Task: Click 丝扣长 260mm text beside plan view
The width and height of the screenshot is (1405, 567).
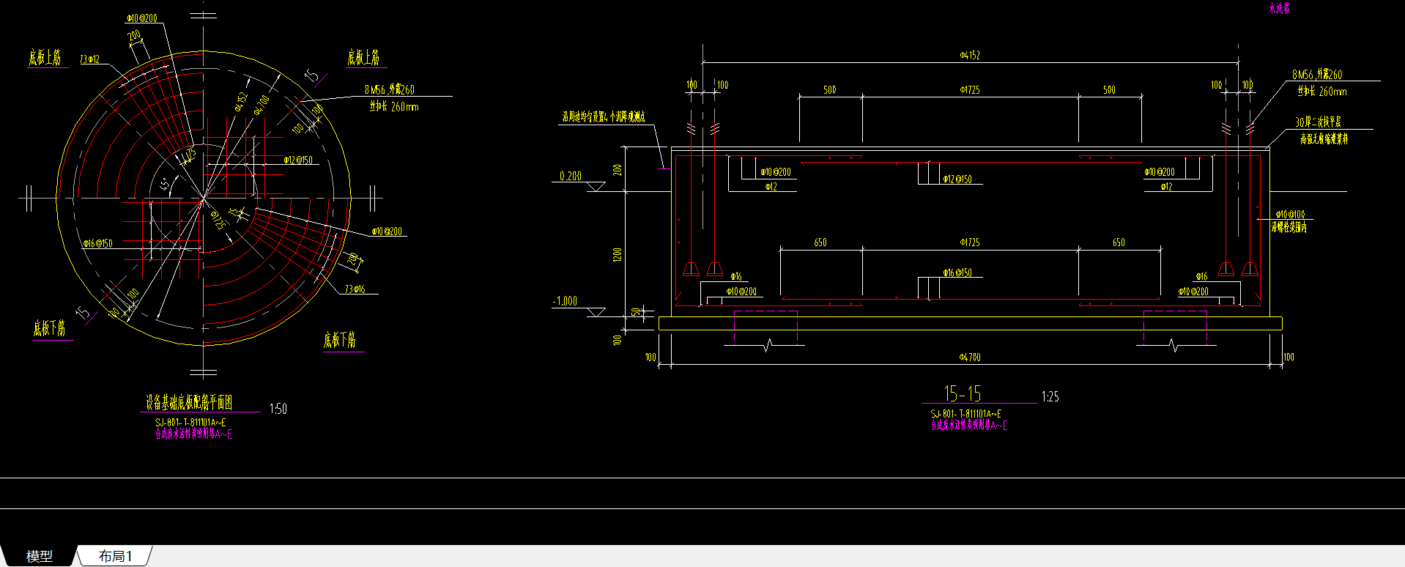Action: coord(394,106)
